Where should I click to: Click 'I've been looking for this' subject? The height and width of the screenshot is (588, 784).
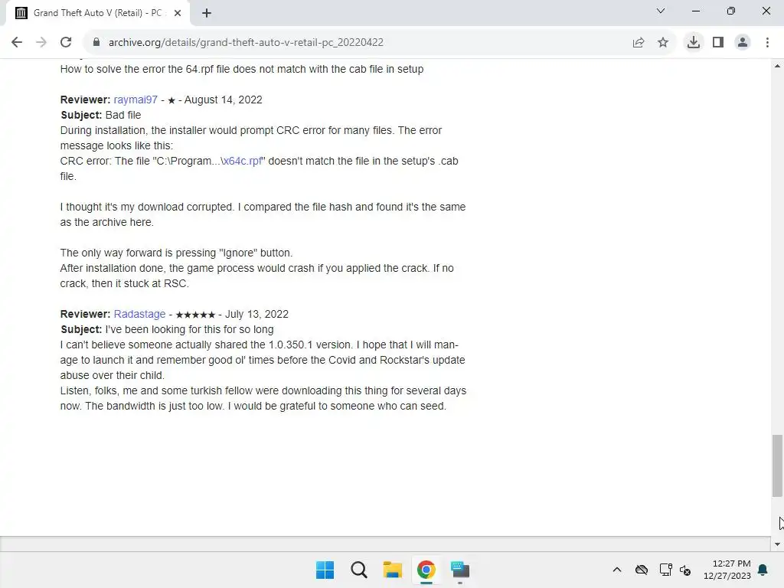[190, 329]
